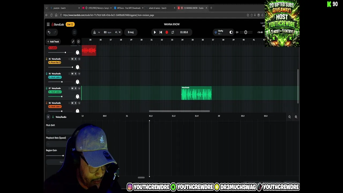This screenshot has height=193, width=343.
Task: Open Fx Phone libs effects chip
Action: coord(55,62)
